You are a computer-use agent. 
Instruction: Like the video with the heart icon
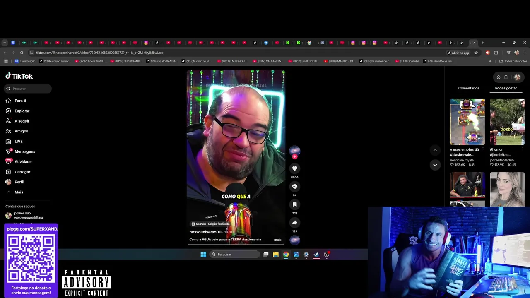click(294, 168)
